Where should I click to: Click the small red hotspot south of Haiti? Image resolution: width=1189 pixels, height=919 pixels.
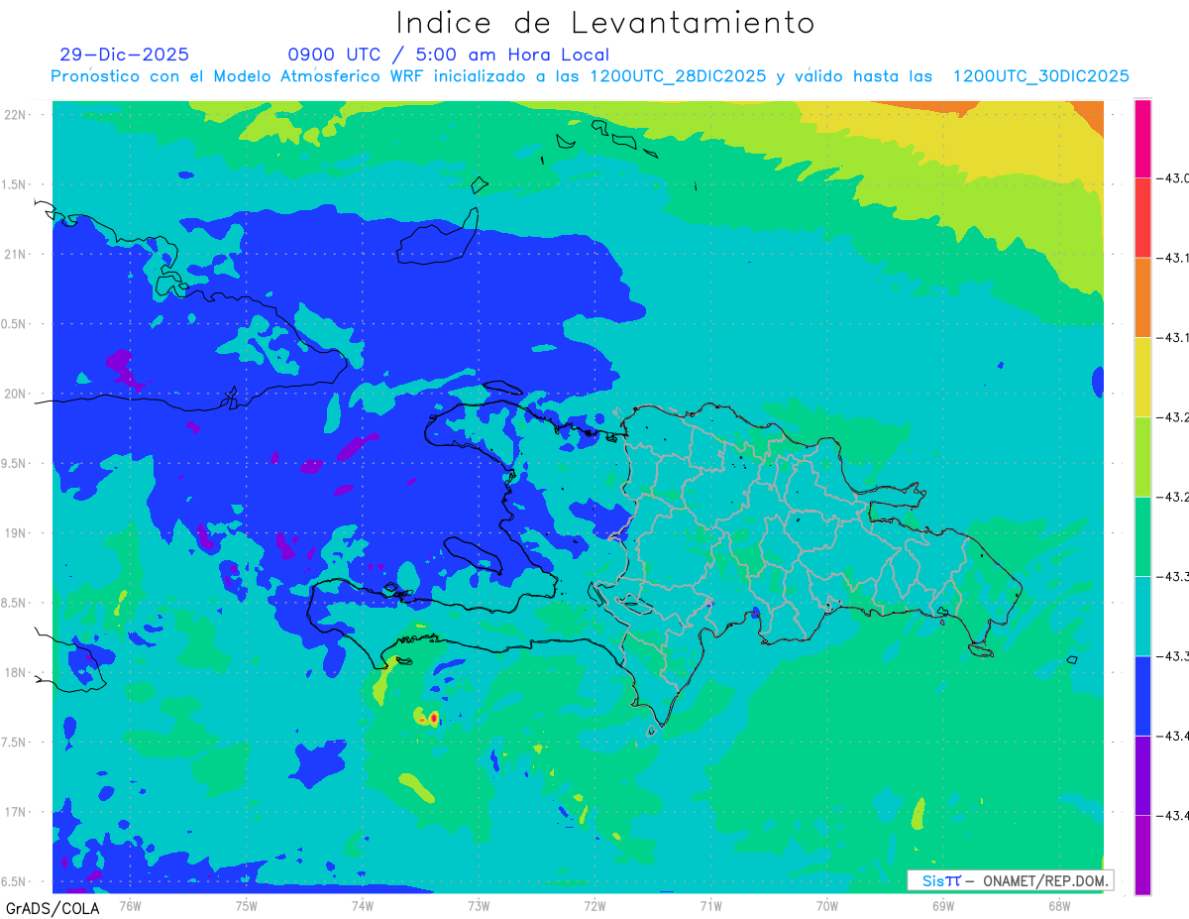433,718
